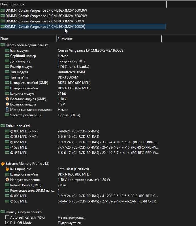196x226 pixels.
Task: Click icon beside Ширина модуля
Action: [x=7, y=94]
